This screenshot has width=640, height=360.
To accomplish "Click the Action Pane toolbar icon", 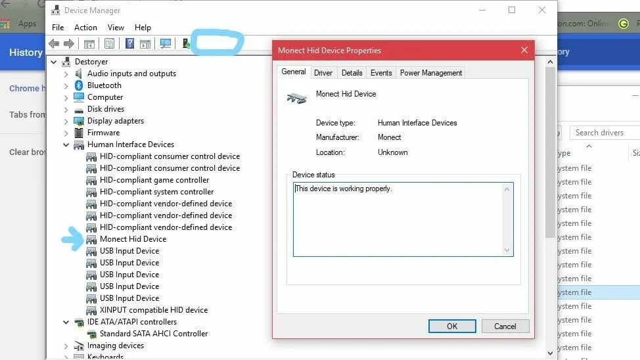I will tap(145, 43).
